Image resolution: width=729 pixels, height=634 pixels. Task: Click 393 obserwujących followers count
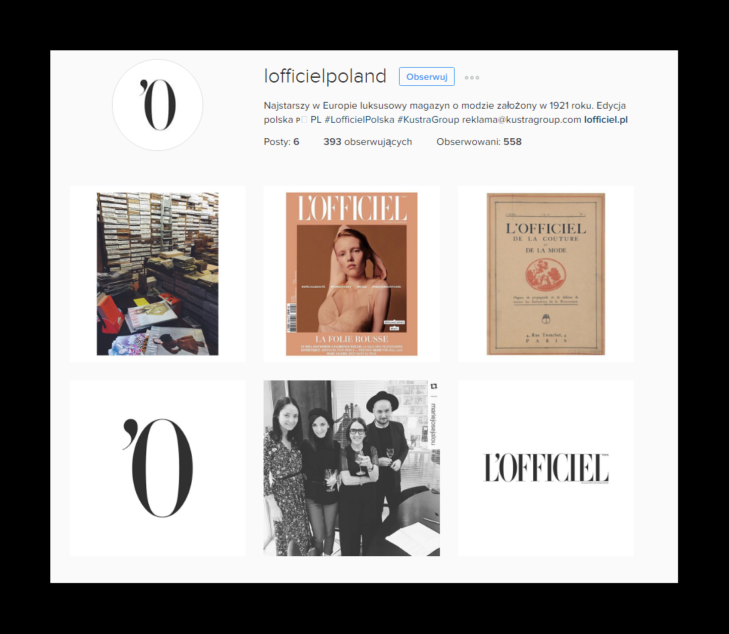point(368,142)
